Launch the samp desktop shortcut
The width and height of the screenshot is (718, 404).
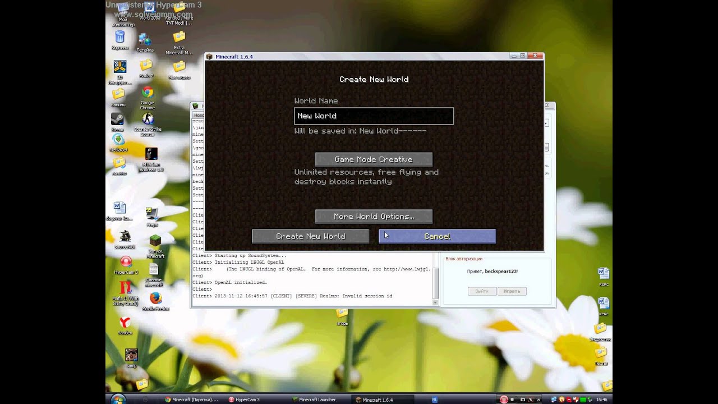131,358
